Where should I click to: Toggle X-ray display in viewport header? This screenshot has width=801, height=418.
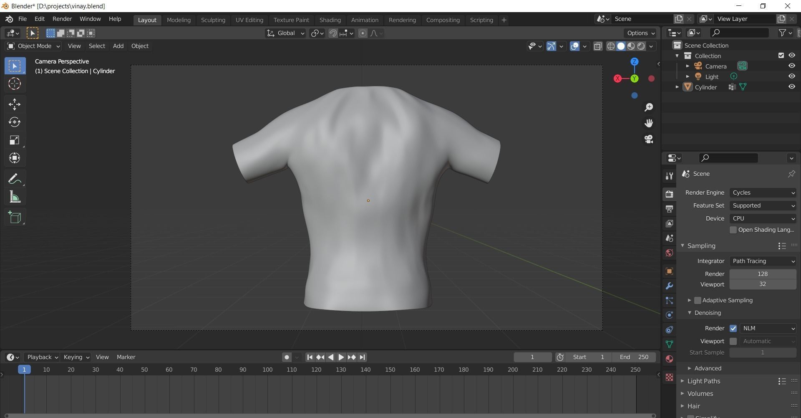coord(598,46)
